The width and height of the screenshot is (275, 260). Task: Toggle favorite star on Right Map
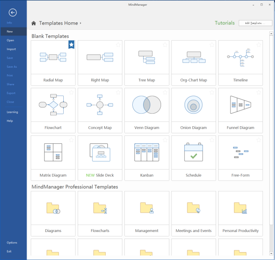click(x=118, y=44)
